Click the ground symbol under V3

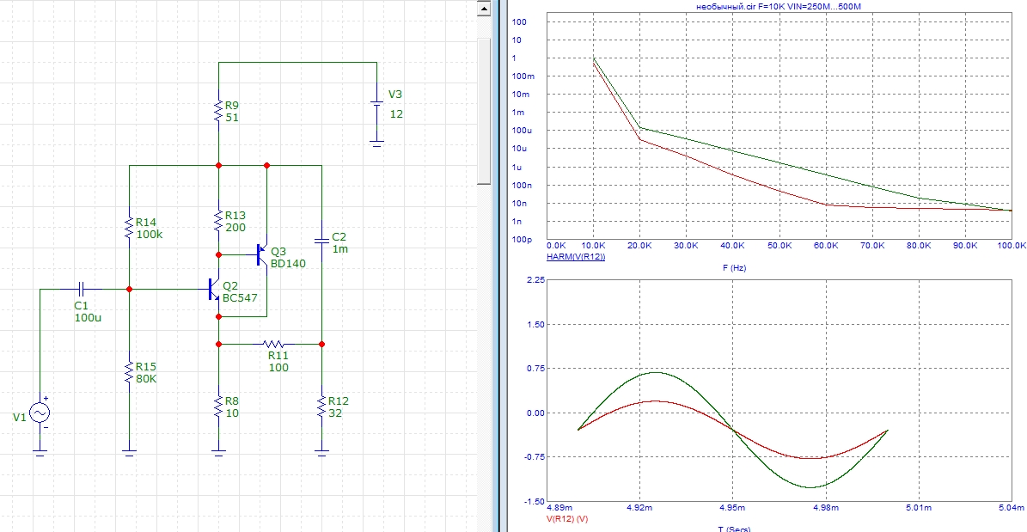pyautogui.click(x=376, y=144)
